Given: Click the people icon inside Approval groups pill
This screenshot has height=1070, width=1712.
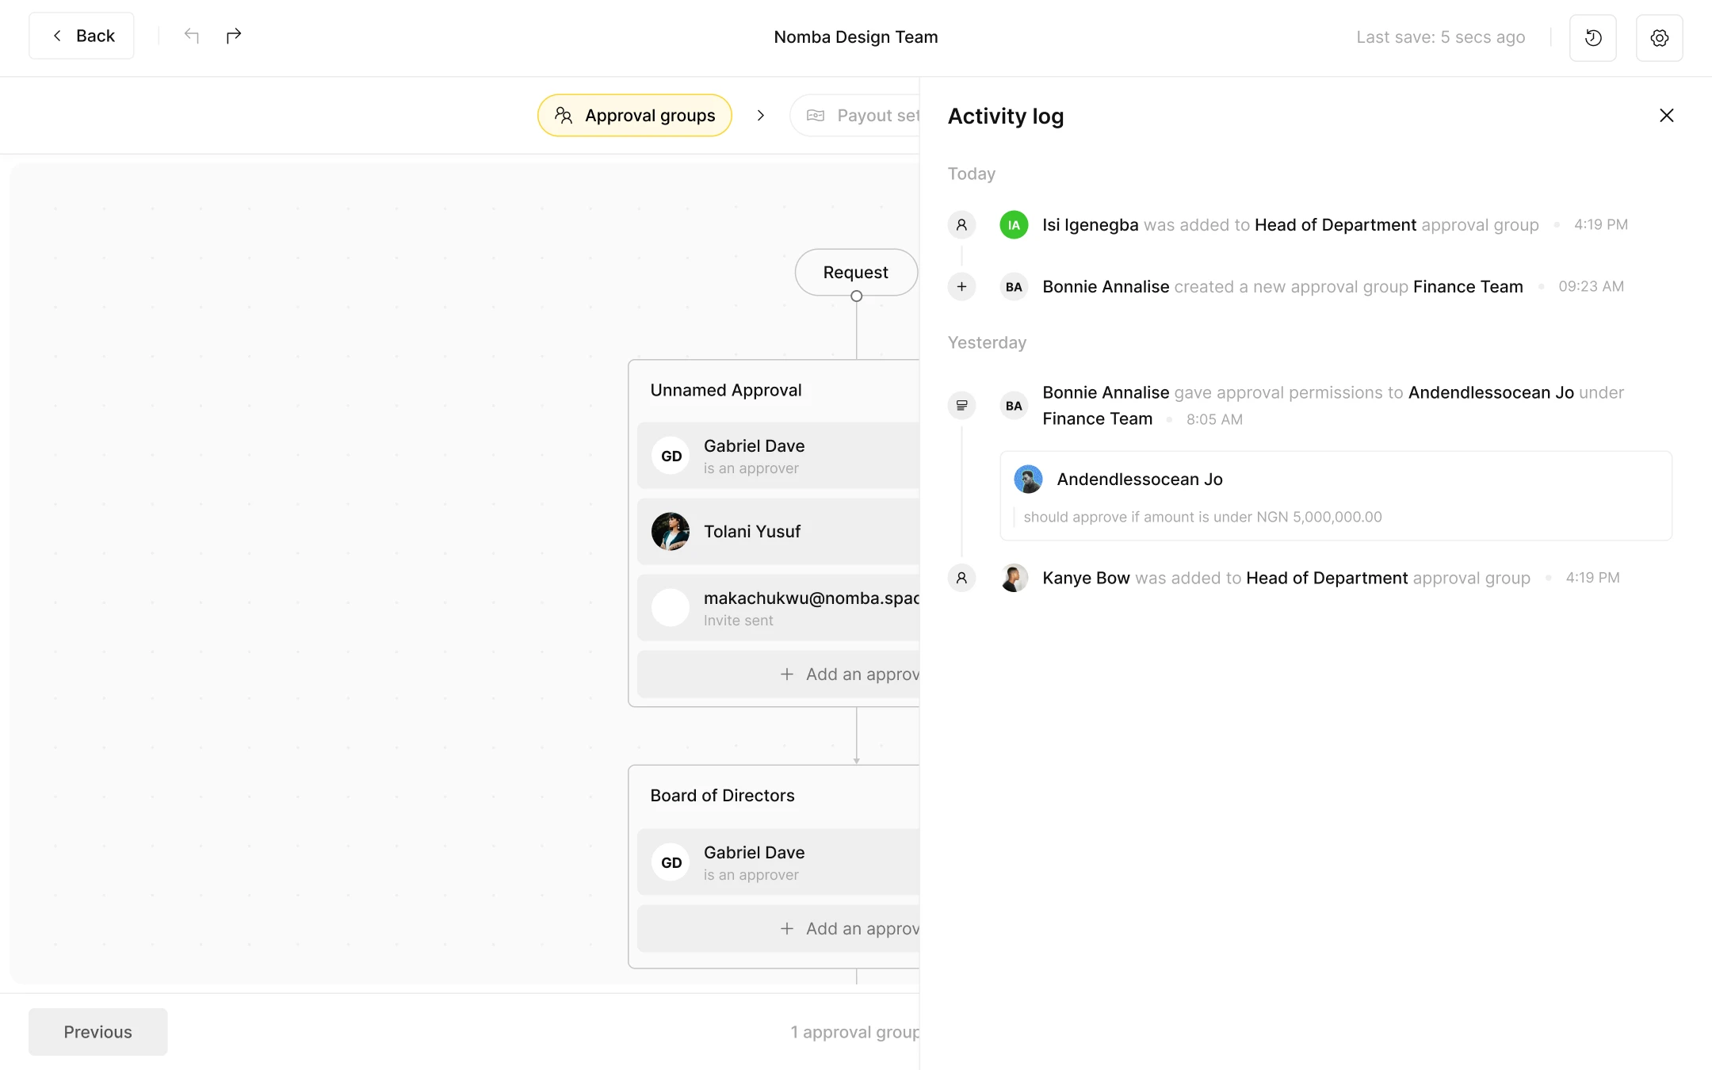Looking at the screenshot, I should [x=564, y=115].
